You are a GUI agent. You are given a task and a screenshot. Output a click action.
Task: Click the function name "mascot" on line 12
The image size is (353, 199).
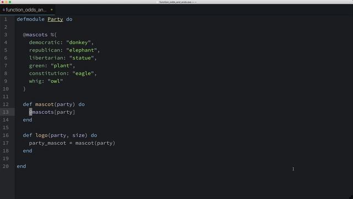click(44, 104)
